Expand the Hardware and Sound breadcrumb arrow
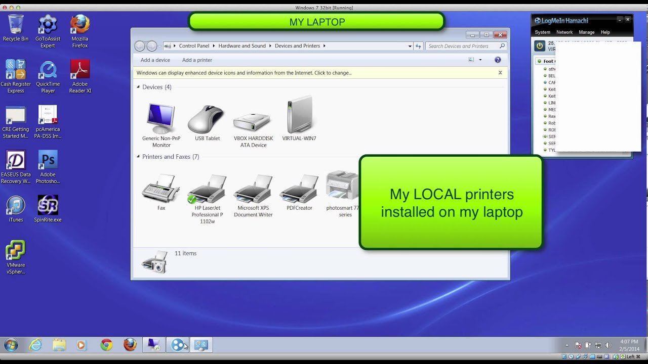The height and width of the screenshot is (364, 648). click(270, 46)
